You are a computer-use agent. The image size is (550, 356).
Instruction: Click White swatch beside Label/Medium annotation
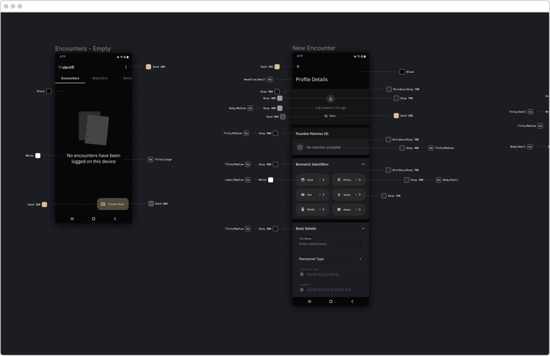(271, 180)
